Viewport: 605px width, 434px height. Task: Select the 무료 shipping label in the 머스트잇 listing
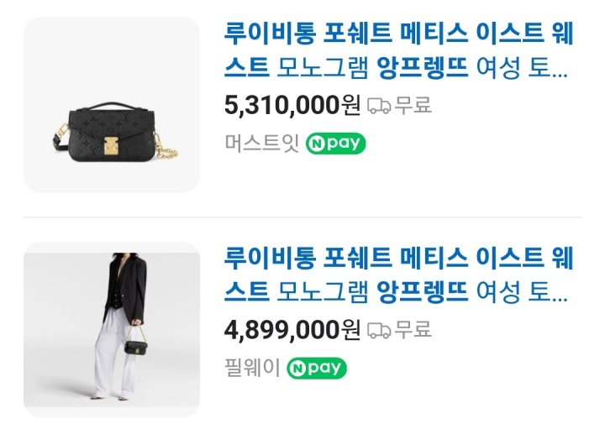[x=413, y=105]
